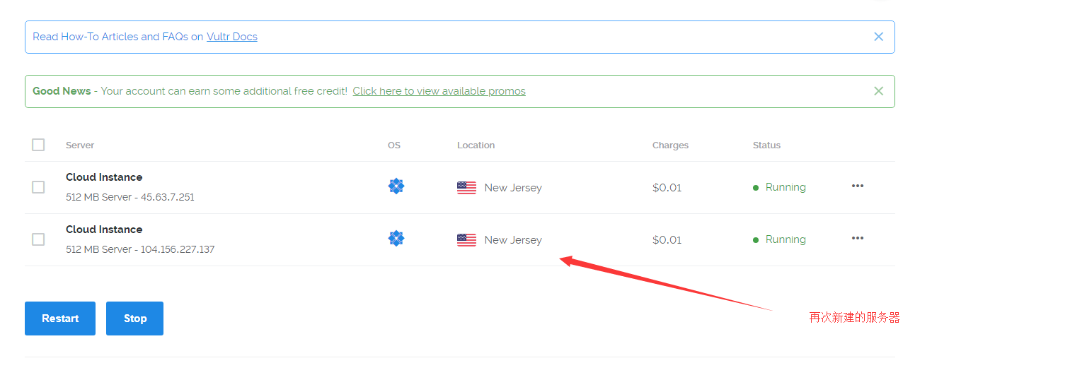
Task: Open the three-dot menu for server 104.156.227.137
Action: click(x=858, y=238)
